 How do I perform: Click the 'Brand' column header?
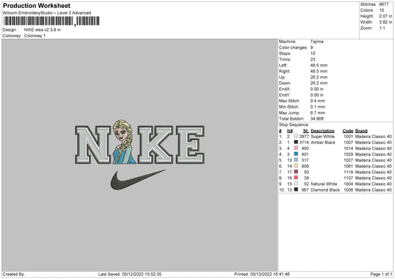(361, 131)
